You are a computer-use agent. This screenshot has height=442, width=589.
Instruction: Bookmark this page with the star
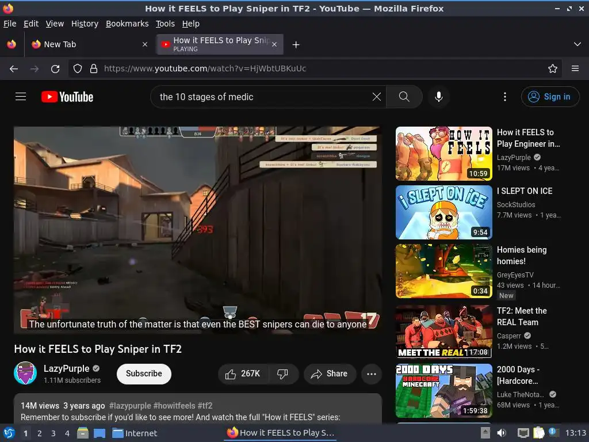pyautogui.click(x=552, y=68)
